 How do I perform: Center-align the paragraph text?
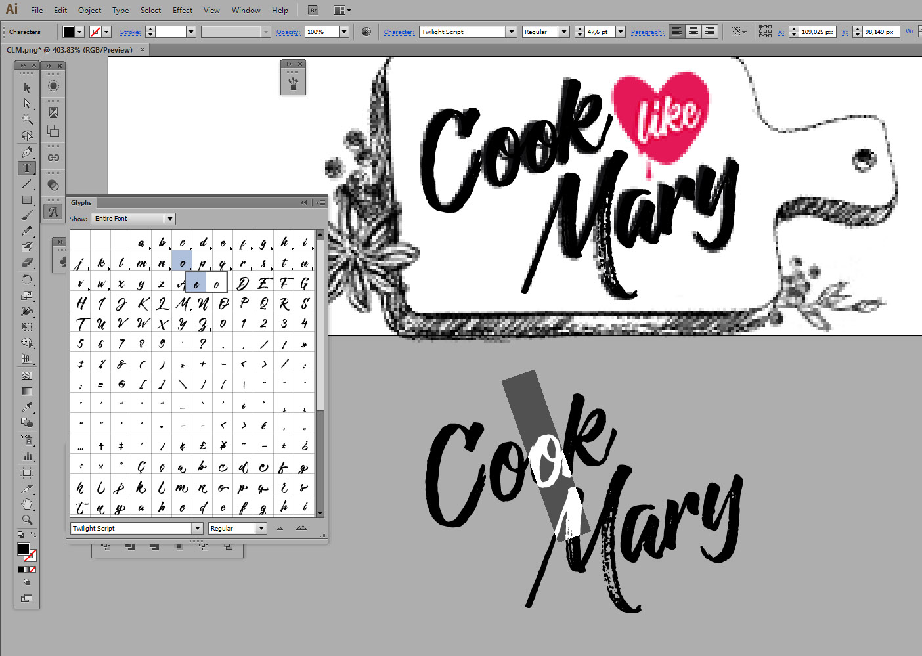pos(693,32)
